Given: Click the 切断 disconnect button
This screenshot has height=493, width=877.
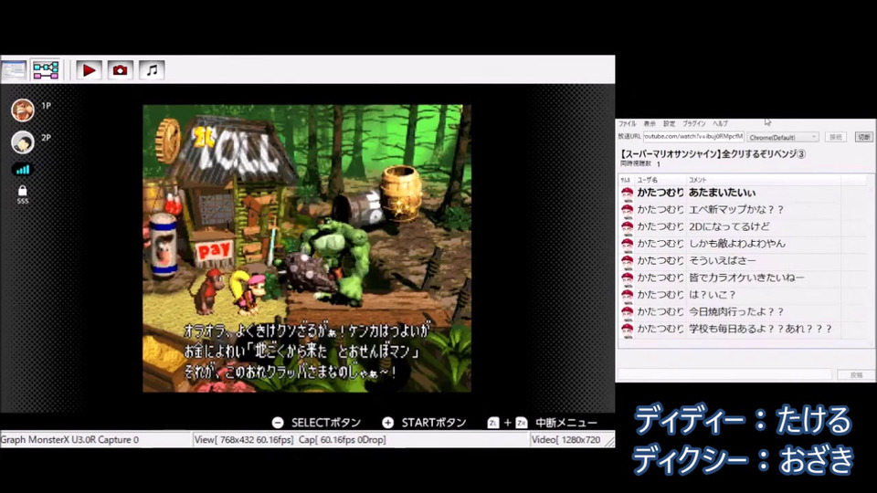Looking at the screenshot, I should (864, 137).
